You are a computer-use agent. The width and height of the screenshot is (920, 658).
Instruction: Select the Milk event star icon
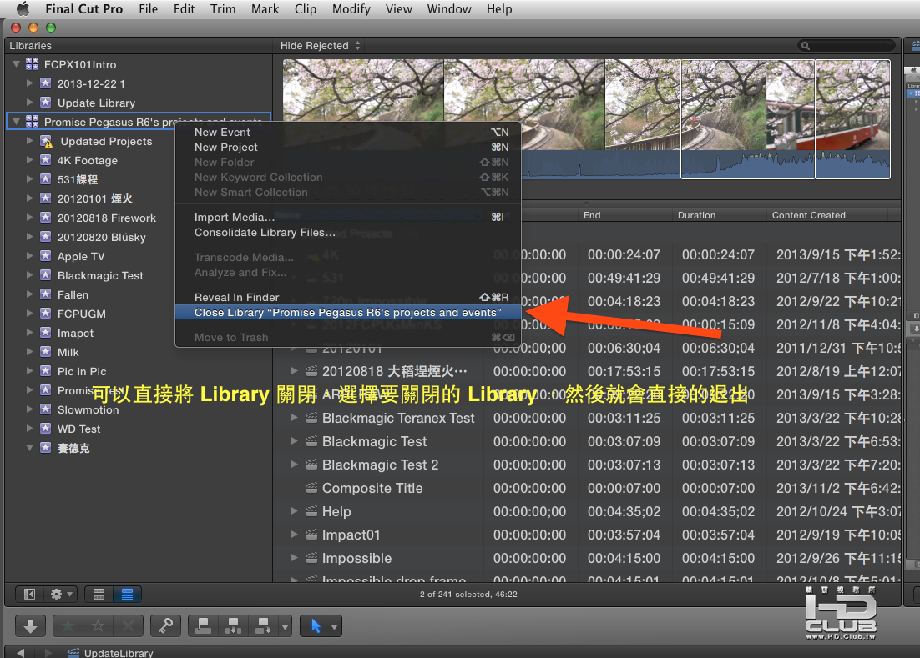(x=45, y=352)
